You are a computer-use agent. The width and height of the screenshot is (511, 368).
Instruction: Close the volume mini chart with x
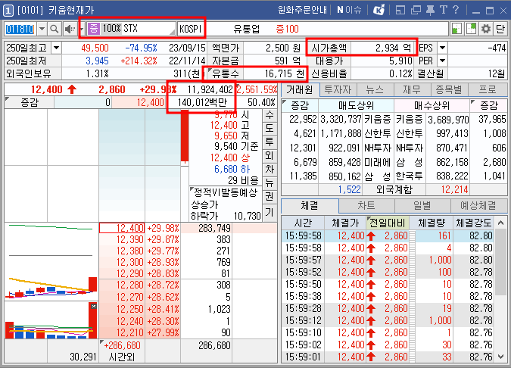coord(94,306)
